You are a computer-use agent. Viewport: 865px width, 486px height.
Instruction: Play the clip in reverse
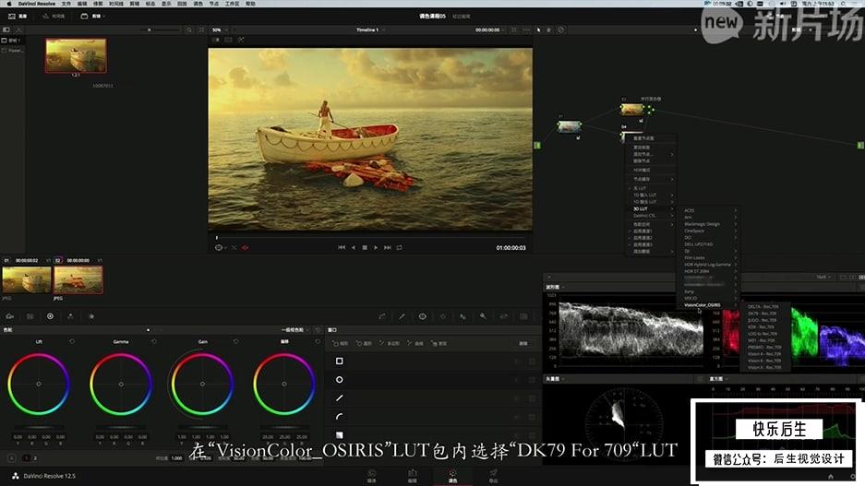click(354, 248)
